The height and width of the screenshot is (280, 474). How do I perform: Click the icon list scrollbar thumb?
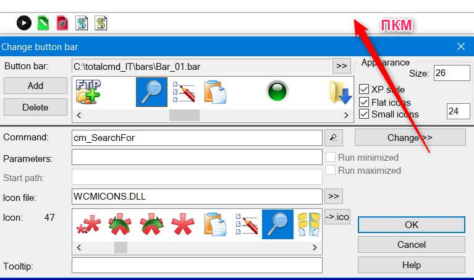[121, 247]
